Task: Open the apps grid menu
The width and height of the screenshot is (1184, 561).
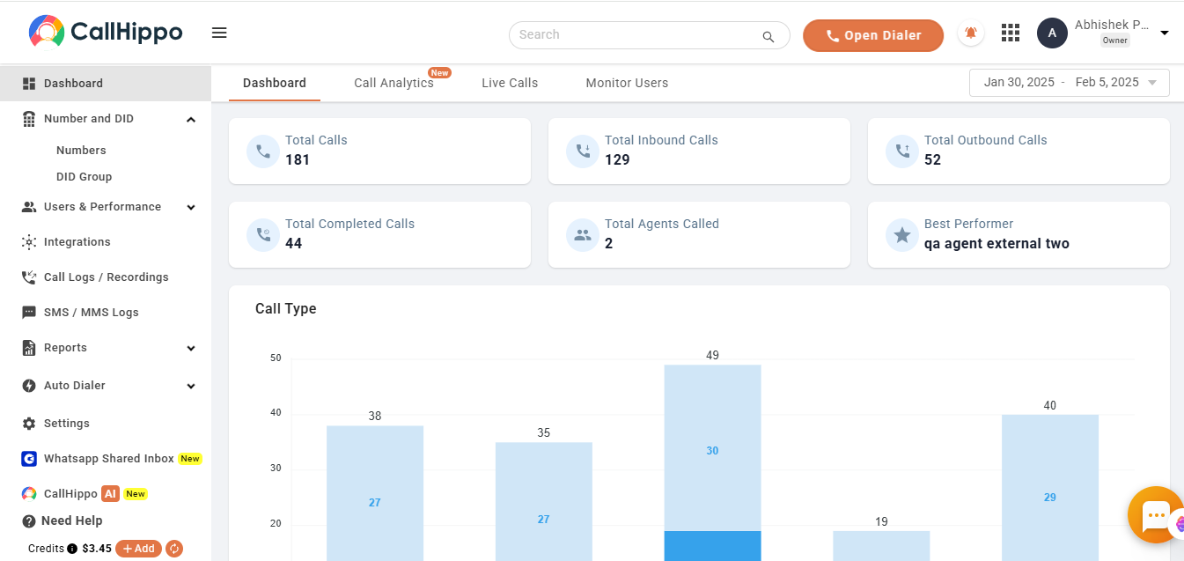Action: pyautogui.click(x=1011, y=33)
